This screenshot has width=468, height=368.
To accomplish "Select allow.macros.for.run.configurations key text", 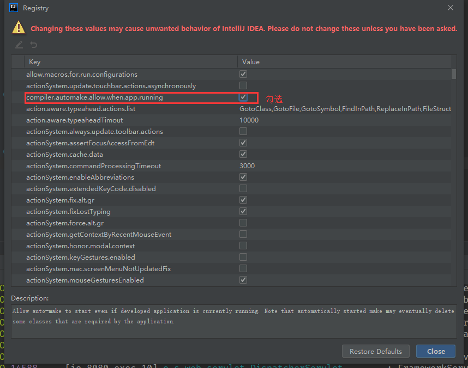I will (82, 75).
